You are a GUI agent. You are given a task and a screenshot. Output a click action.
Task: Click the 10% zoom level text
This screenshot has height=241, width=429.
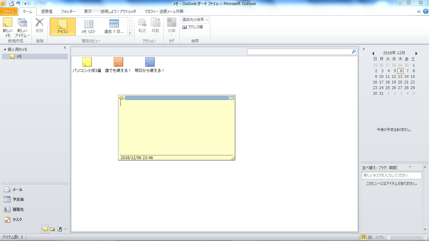pyautogui.click(x=380, y=237)
